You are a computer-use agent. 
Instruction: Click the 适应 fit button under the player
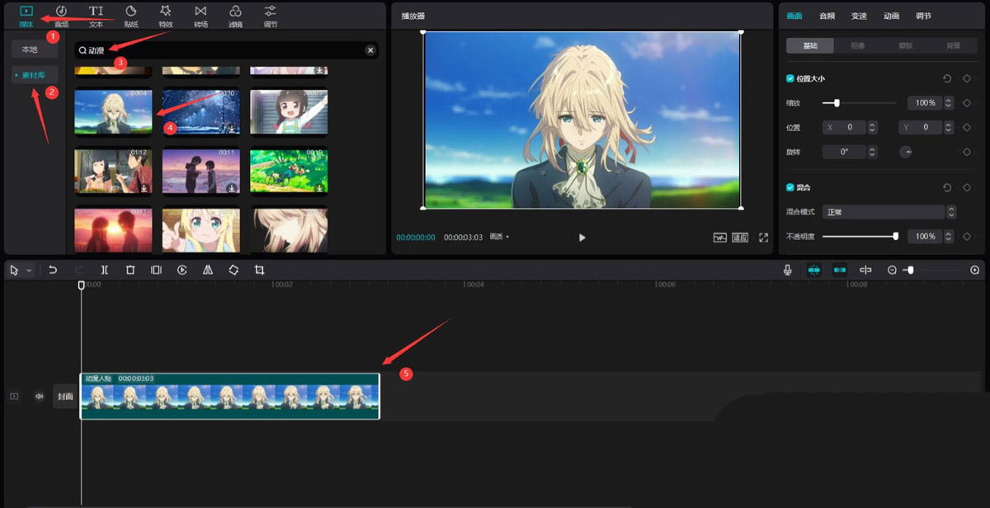pyautogui.click(x=740, y=238)
